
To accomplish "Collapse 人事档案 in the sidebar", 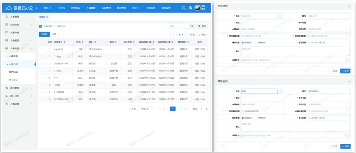I will click(x=31, y=48).
